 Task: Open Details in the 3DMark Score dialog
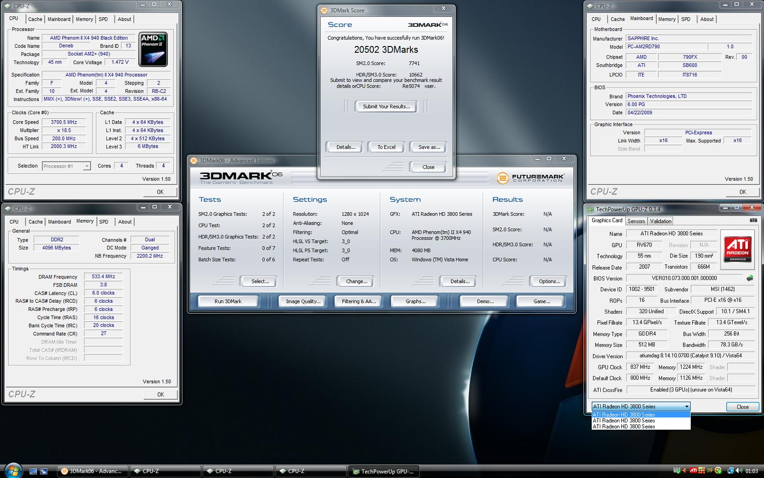[346, 147]
